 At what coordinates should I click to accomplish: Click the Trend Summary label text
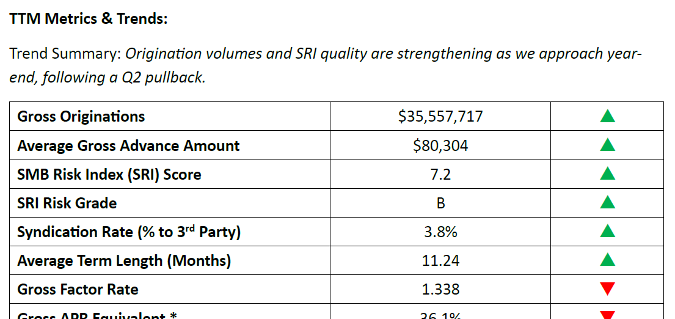pyautogui.click(x=65, y=54)
